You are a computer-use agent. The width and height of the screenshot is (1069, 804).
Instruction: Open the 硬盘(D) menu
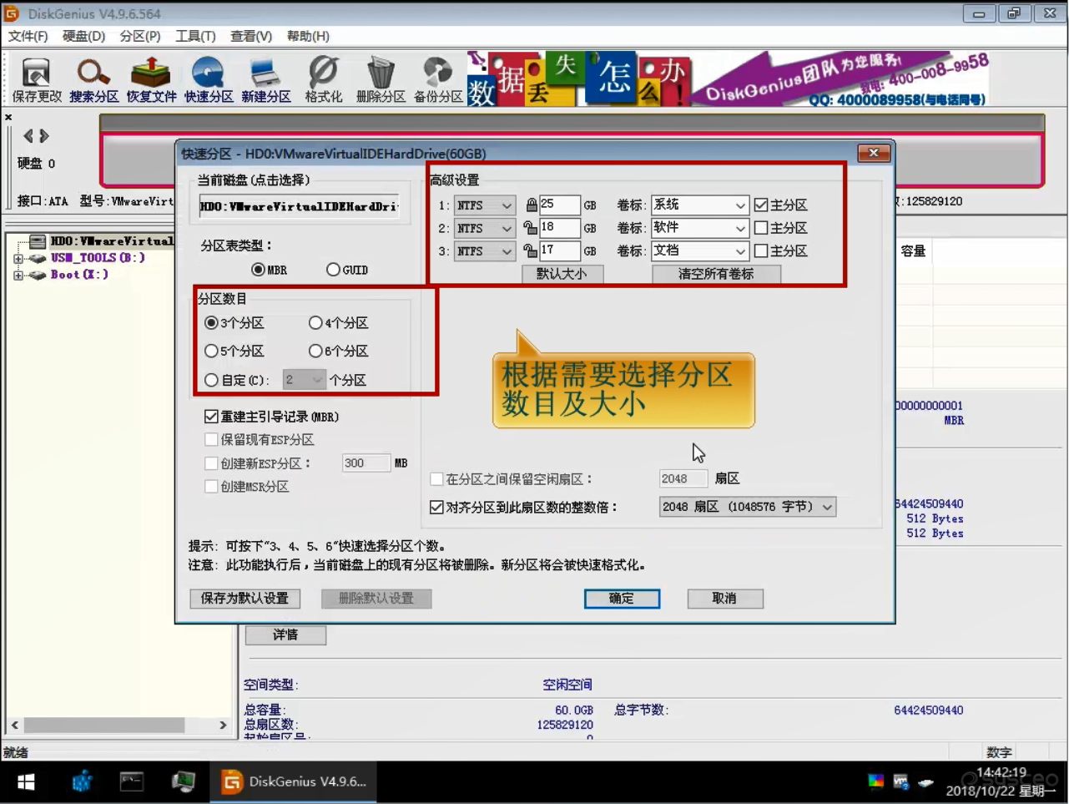[x=83, y=36]
